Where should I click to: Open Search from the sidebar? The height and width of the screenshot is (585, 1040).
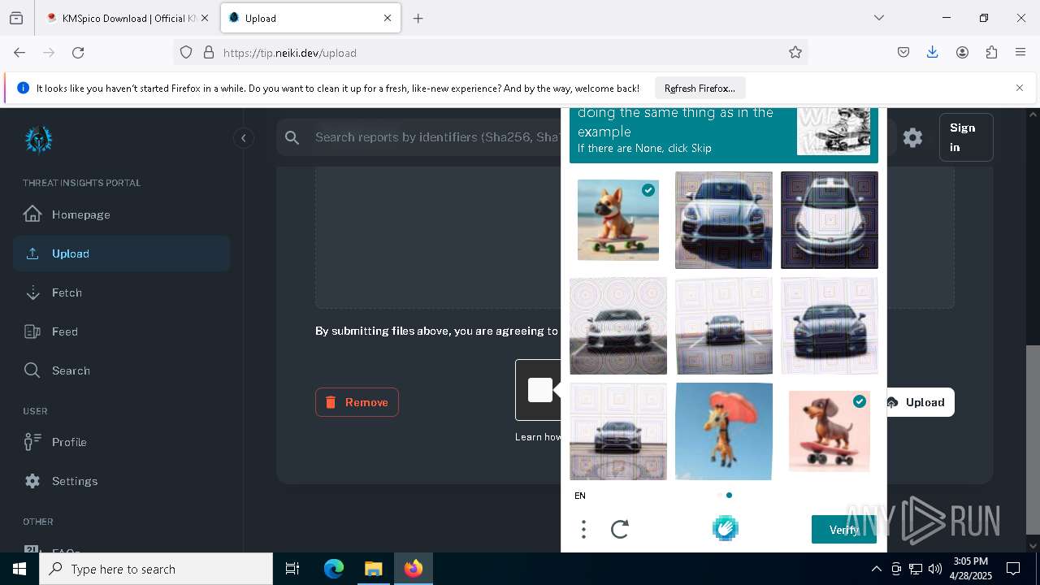[x=122, y=370]
